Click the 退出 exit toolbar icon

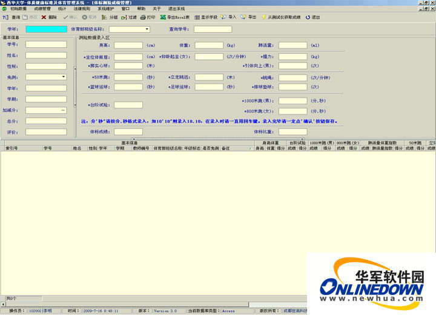308,17
